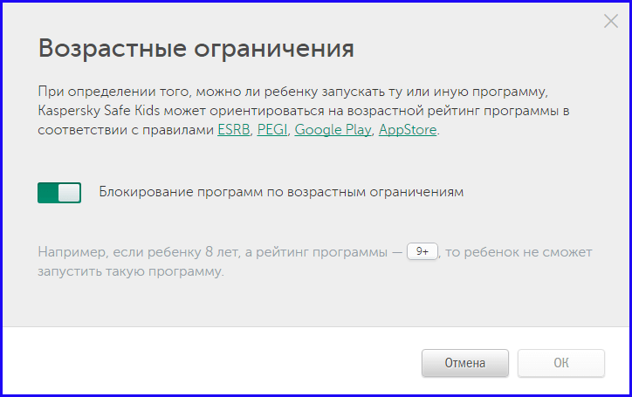The width and height of the screenshot is (632, 397).
Task: Confirm with the ОК button
Action: pos(560,363)
